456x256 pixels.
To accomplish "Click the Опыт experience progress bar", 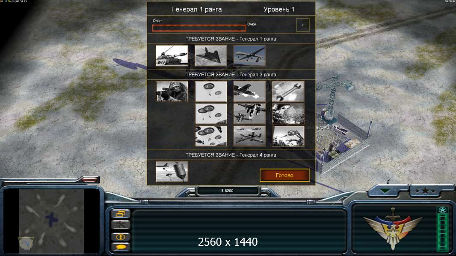I will (x=199, y=28).
